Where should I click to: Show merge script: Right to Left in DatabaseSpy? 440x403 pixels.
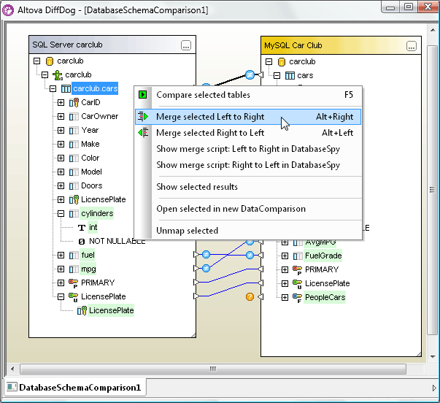(x=248, y=165)
